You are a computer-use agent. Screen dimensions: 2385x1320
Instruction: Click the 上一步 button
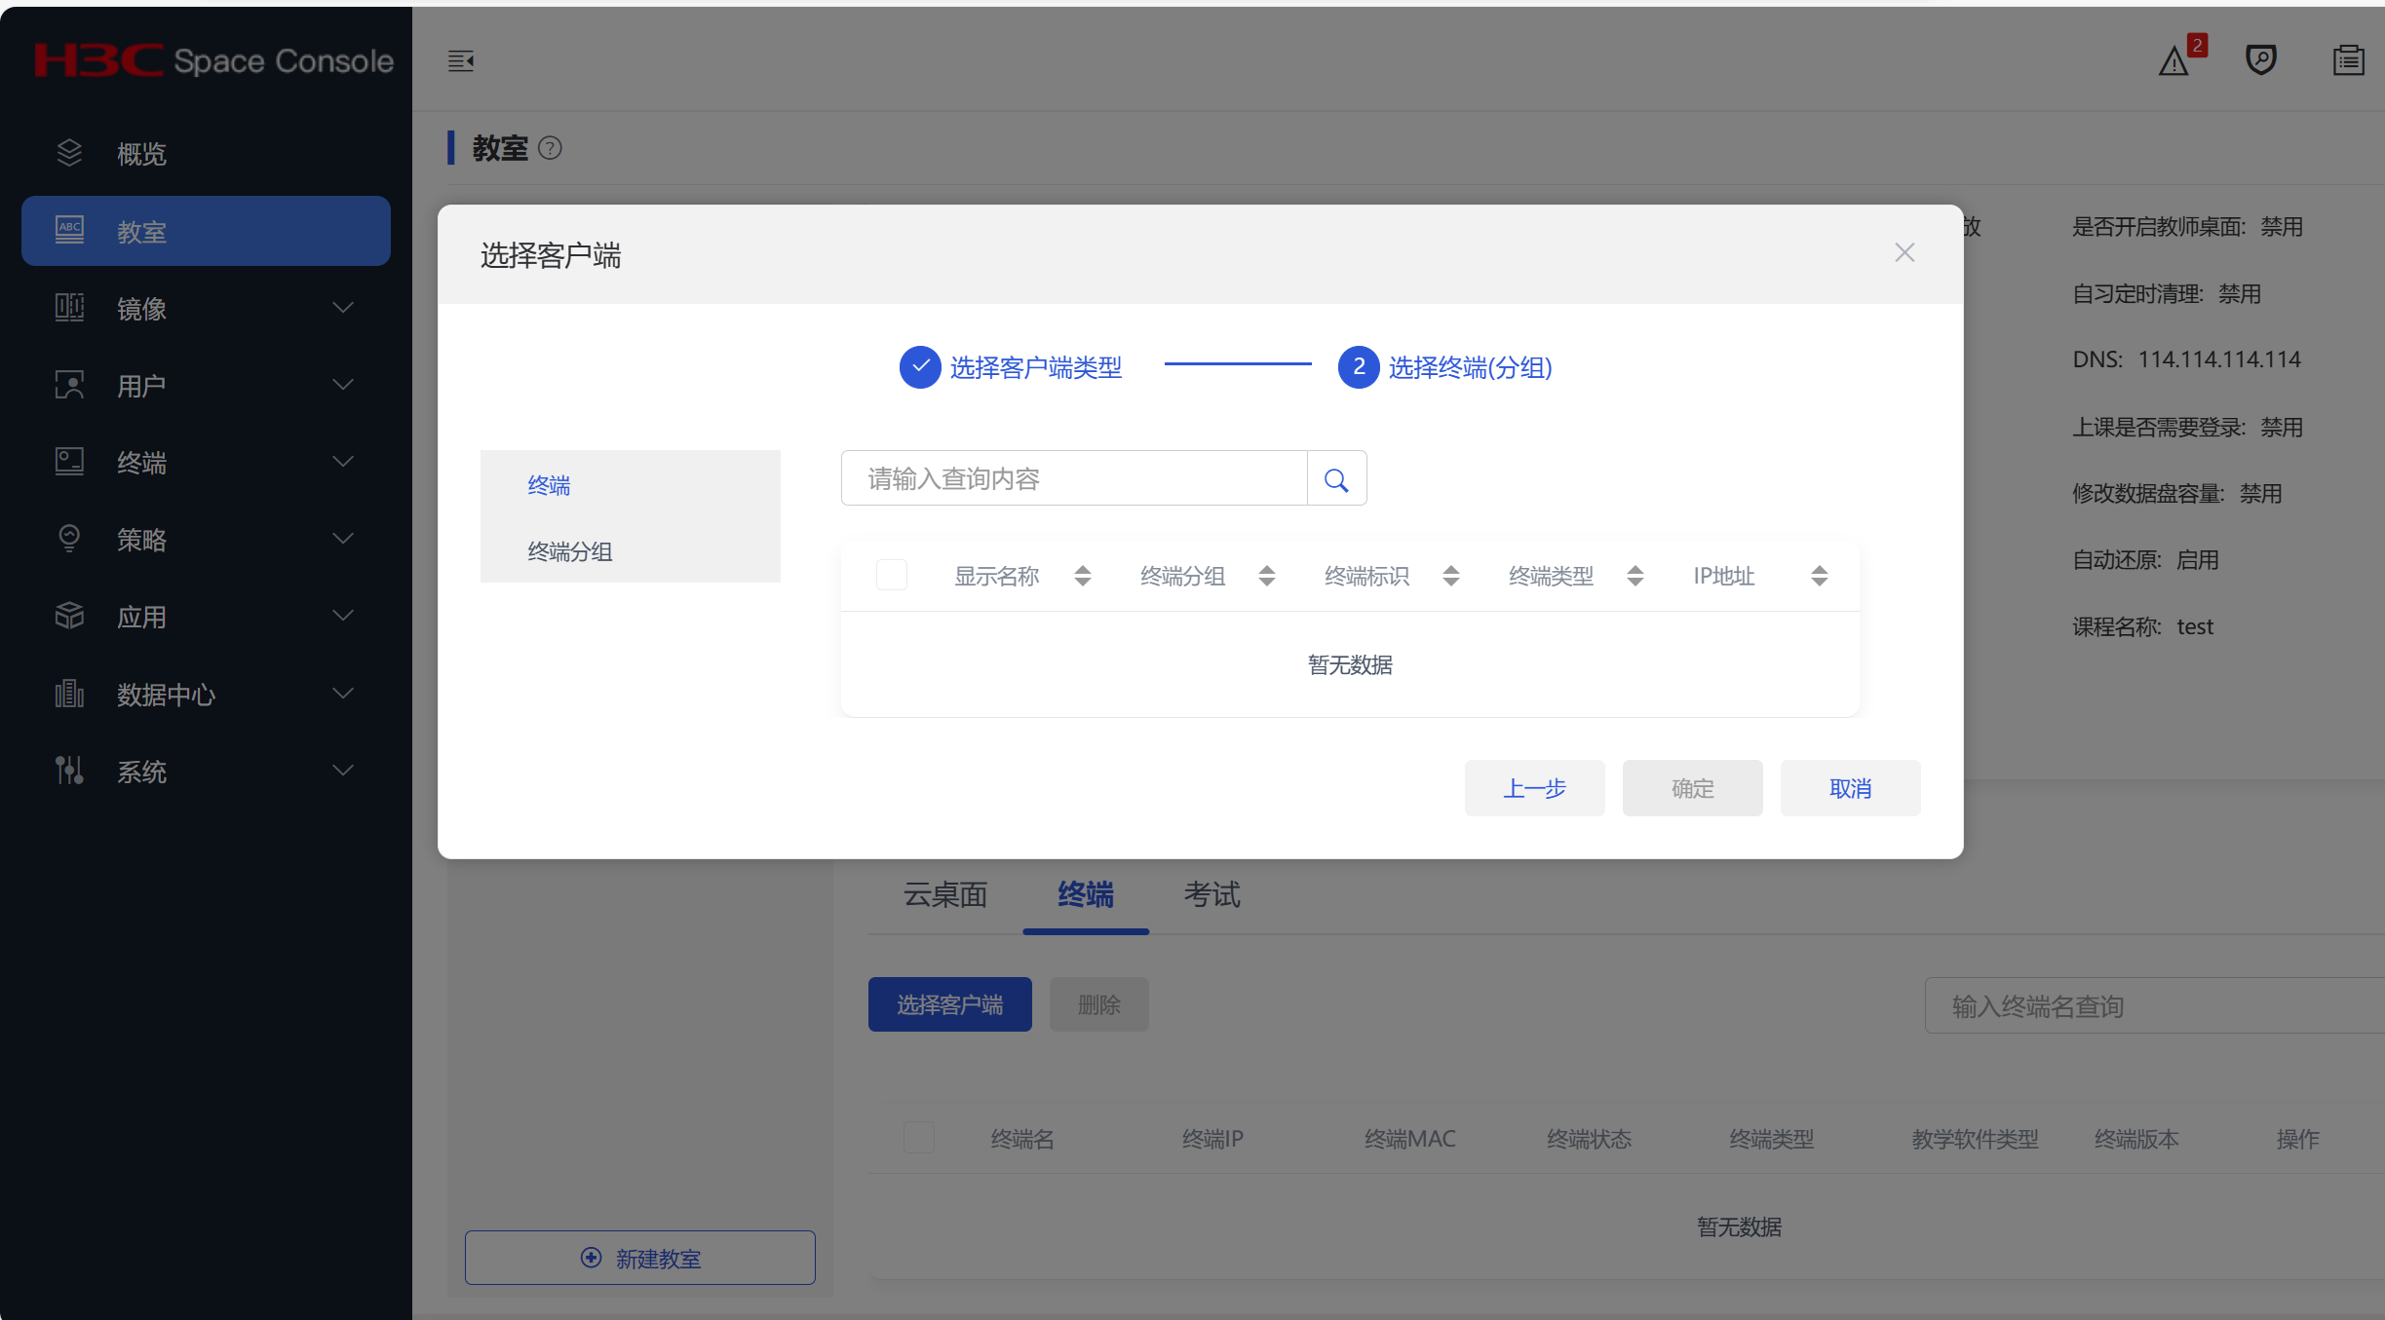click(1534, 788)
